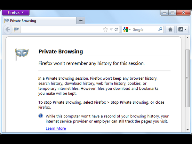Open the purple Firefox menu button
The width and height of the screenshot is (192, 144).
[x=16, y=12]
